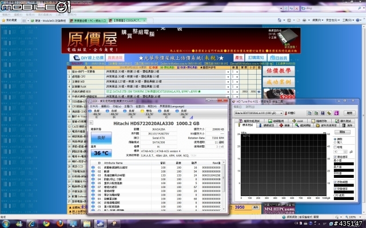Expand 記憶體 RAM product dropdown on webpage
Screen dimensions: 366x228
[228, 87]
